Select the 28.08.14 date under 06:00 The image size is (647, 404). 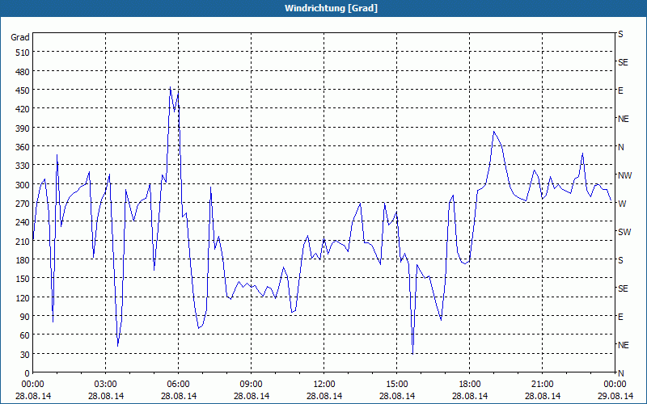[178, 397]
